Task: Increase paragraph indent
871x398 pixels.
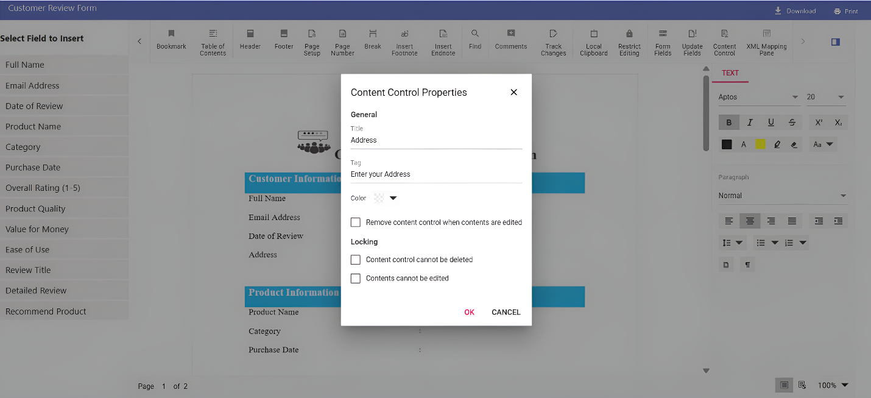Action: point(839,221)
